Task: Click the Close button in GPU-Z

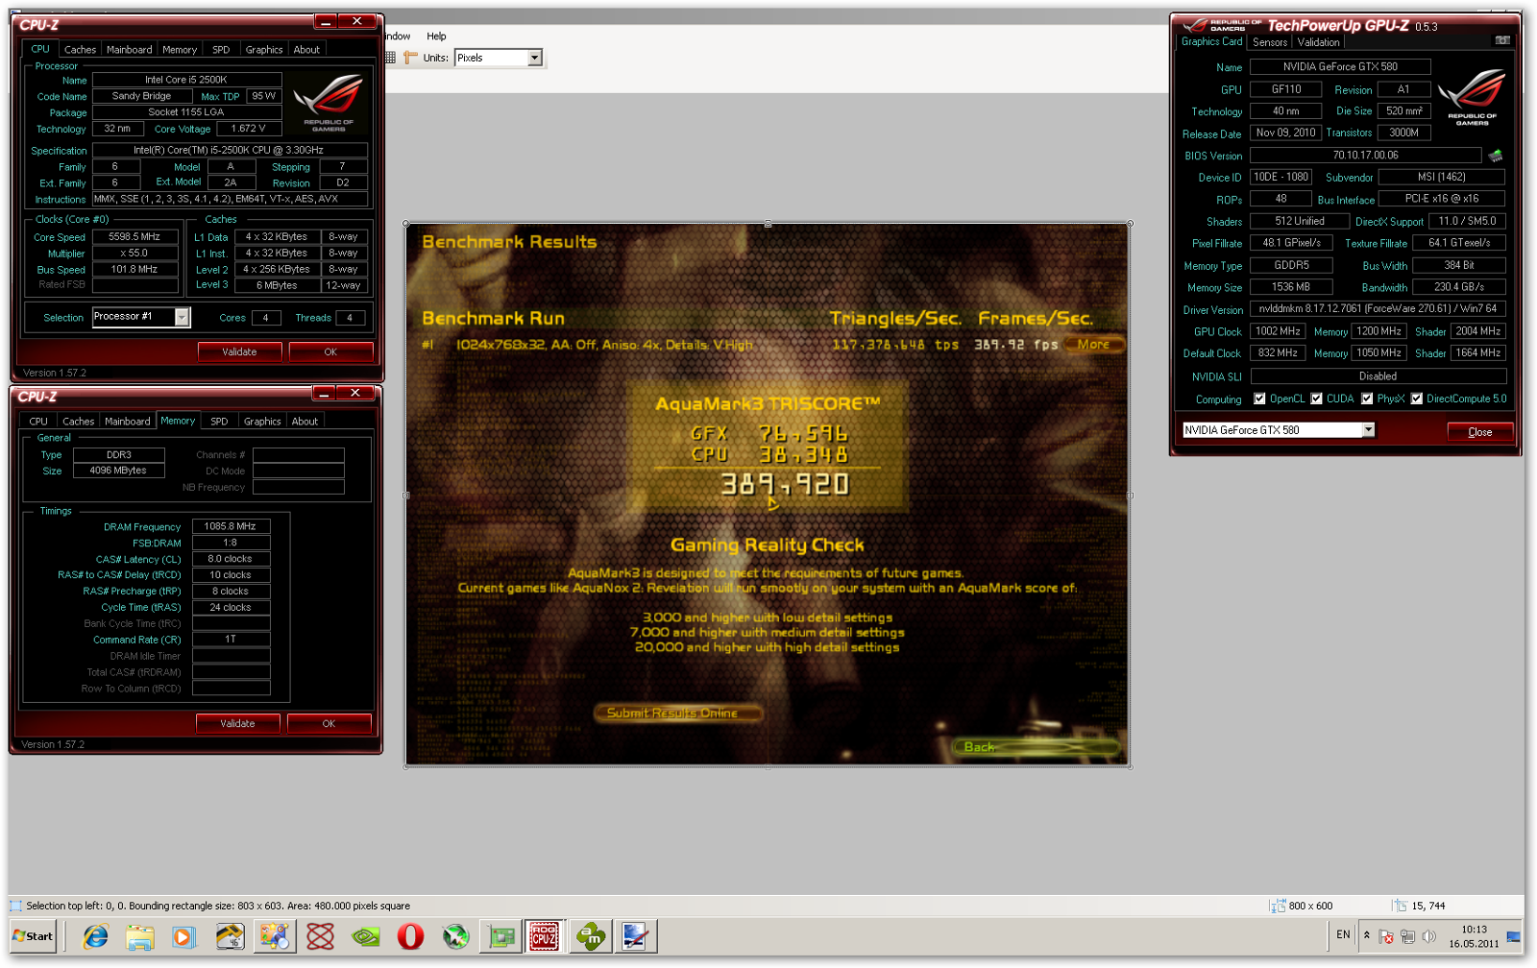Action: coord(1479,432)
